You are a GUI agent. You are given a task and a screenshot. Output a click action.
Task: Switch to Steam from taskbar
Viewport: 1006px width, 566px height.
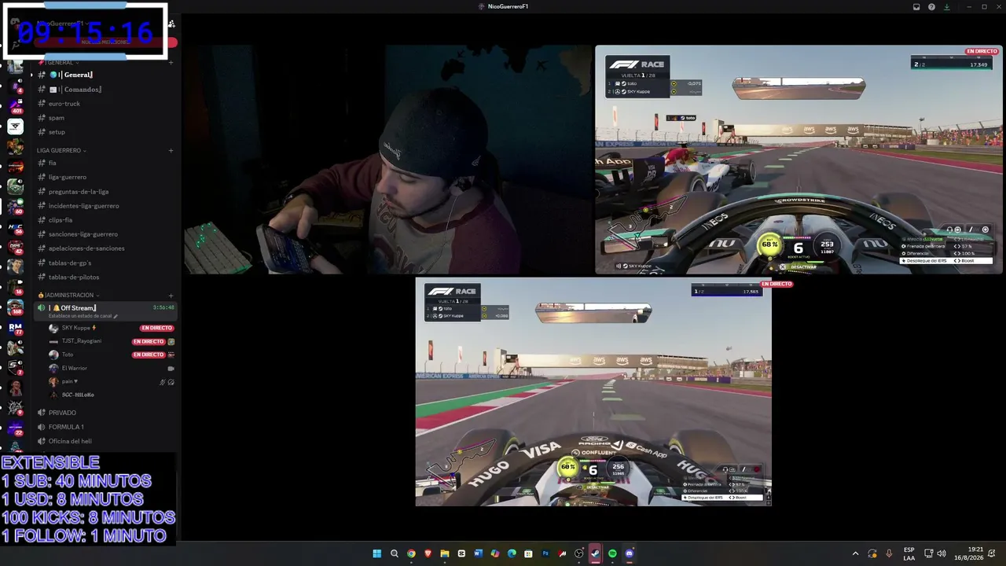click(596, 553)
